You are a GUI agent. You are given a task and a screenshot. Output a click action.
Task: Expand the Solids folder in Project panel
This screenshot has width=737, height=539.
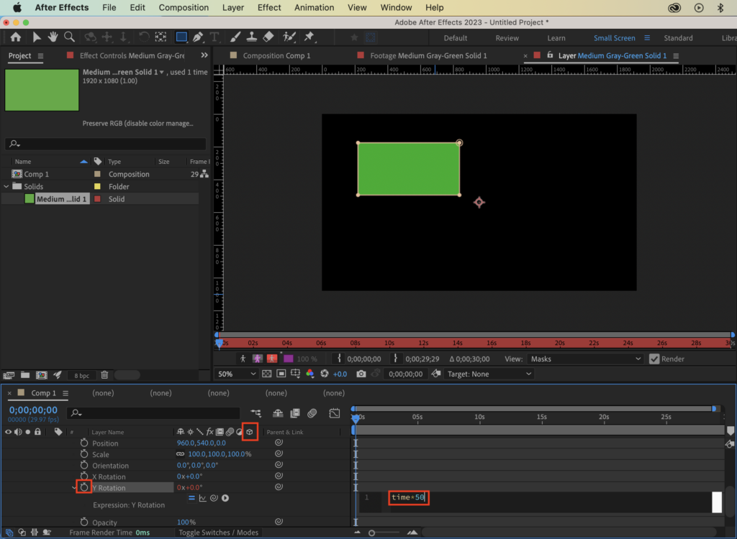[7, 187]
